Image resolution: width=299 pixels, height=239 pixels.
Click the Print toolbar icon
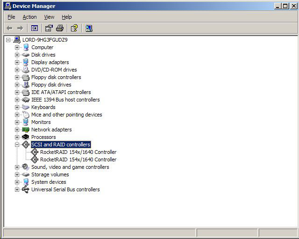click(x=60, y=28)
